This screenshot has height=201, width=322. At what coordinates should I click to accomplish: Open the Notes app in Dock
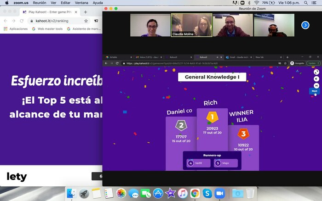coord(96,193)
